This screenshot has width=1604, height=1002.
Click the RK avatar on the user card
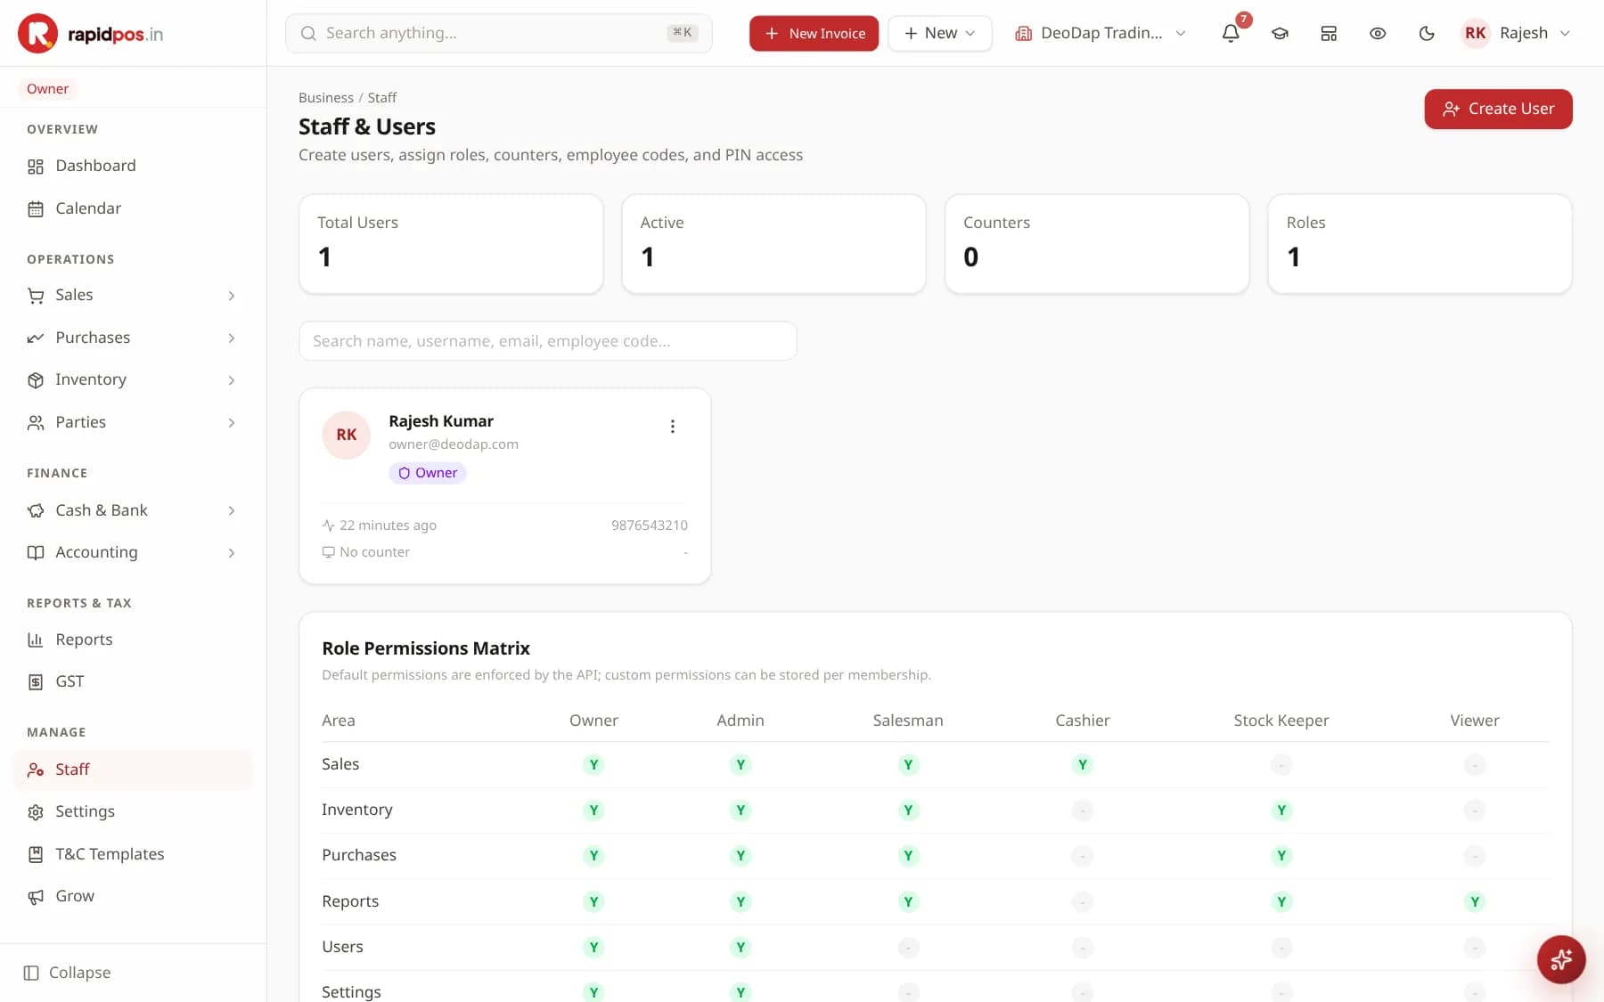tap(346, 435)
